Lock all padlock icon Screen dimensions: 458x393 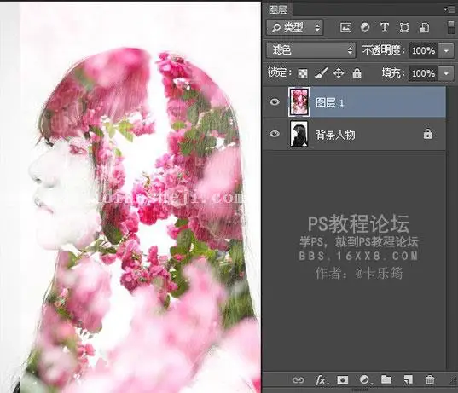tap(357, 73)
